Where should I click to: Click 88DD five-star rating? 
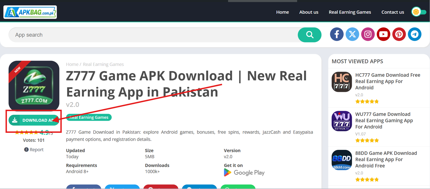(x=367, y=180)
